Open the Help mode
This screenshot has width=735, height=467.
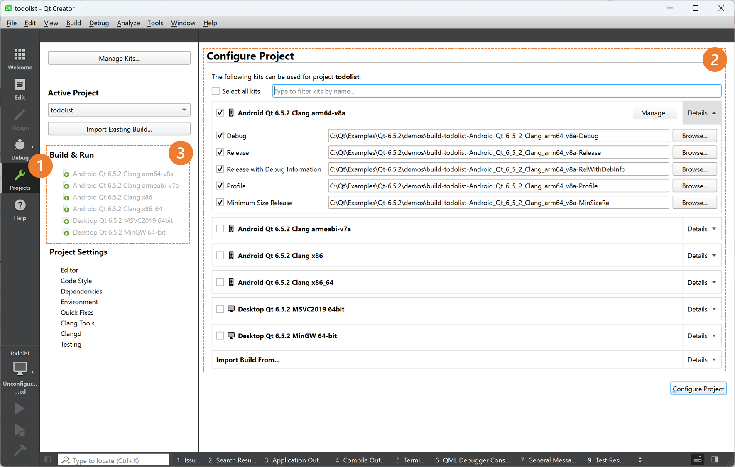coord(20,210)
